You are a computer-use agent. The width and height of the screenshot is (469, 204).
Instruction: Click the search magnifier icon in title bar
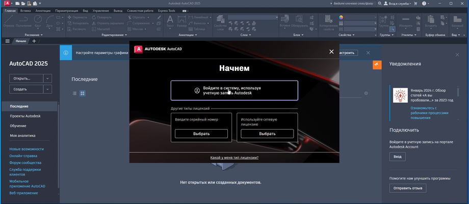coord(380,3)
